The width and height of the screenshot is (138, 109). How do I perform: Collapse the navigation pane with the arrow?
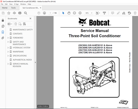tap(35, 62)
